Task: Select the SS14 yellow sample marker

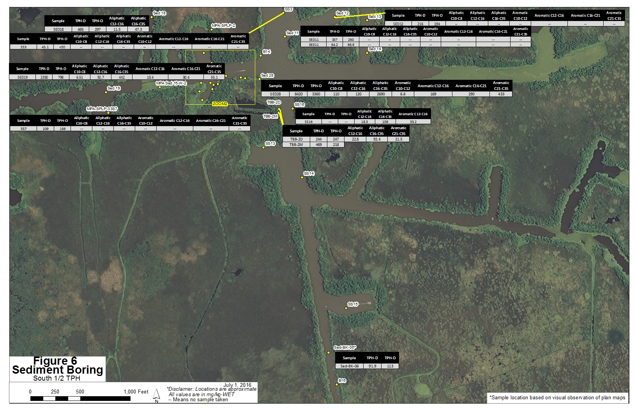Action: pyautogui.click(x=302, y=177)
